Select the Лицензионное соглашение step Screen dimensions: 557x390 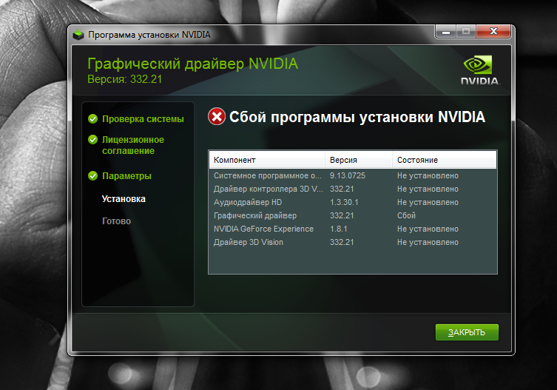click(x=133, y=145)
